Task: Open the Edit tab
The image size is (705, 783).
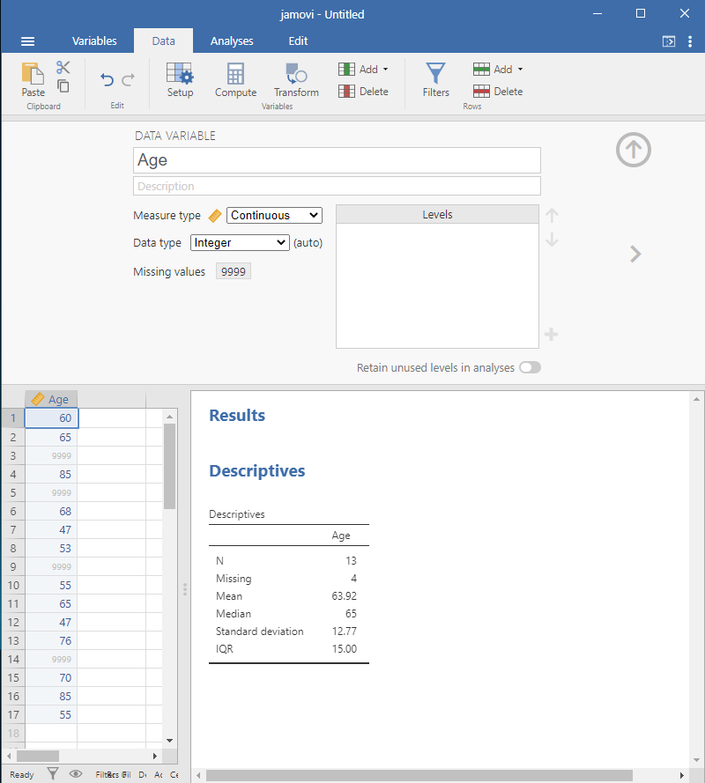Action: coord(298,41)
